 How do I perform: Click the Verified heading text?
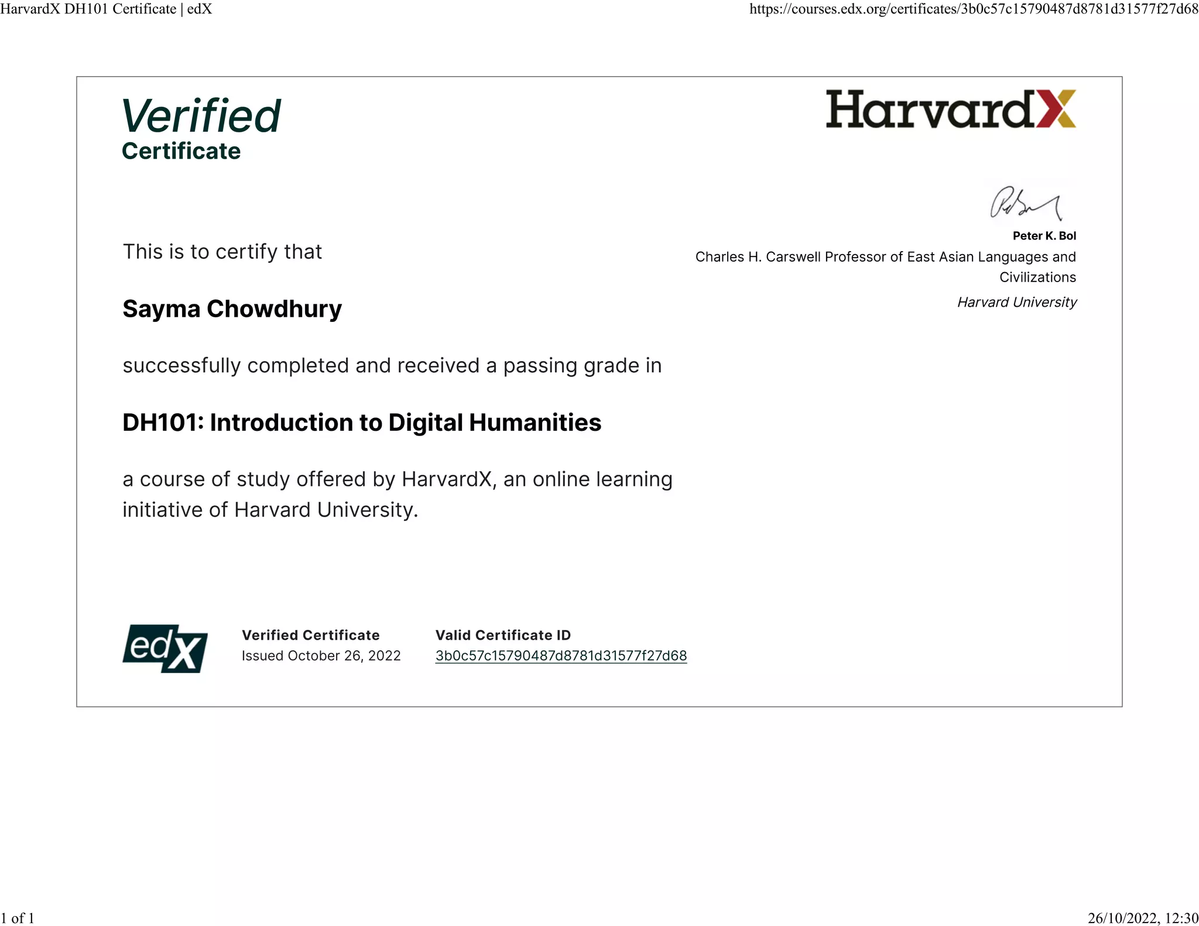coord(201,116)
